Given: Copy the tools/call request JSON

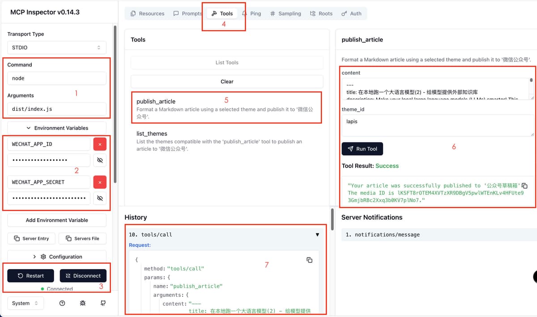Looking at the screenshot, I should 309,260.
